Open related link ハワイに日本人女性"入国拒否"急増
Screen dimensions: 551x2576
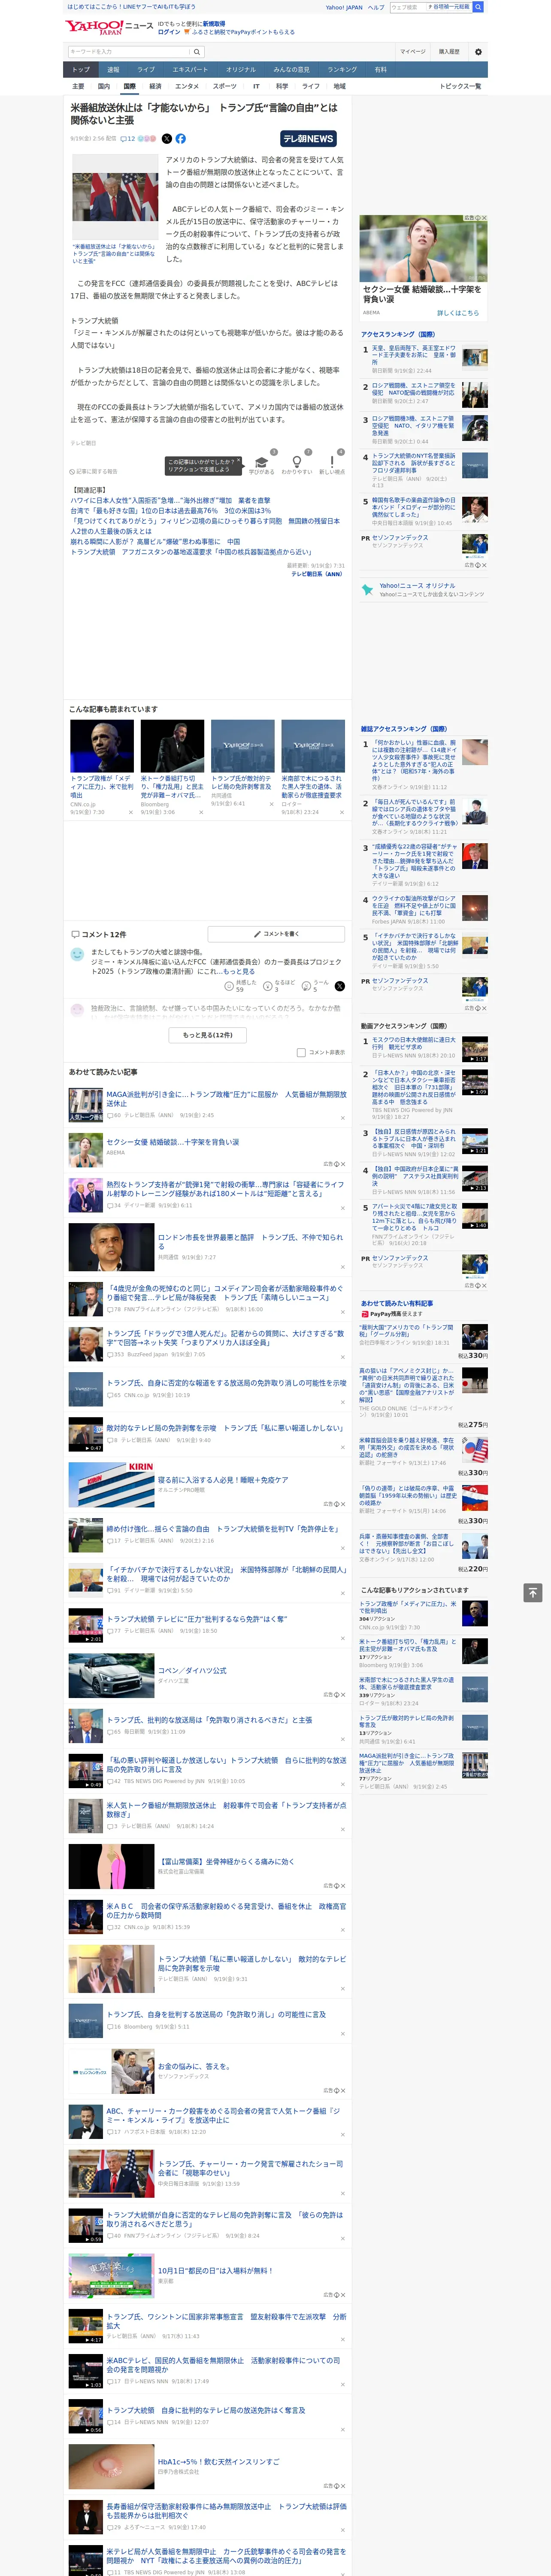[x=170, y=500]
